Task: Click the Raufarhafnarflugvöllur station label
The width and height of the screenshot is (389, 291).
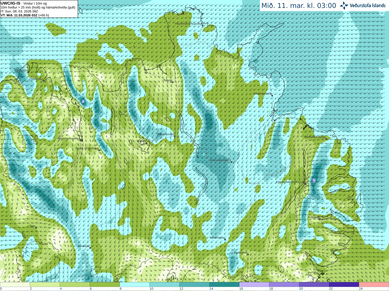Action: 188,23
